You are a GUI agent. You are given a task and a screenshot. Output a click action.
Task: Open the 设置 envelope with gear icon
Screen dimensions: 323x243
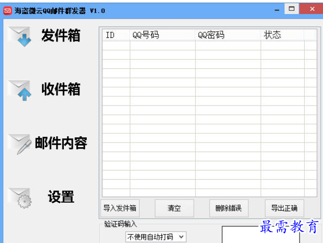point(20,198)
